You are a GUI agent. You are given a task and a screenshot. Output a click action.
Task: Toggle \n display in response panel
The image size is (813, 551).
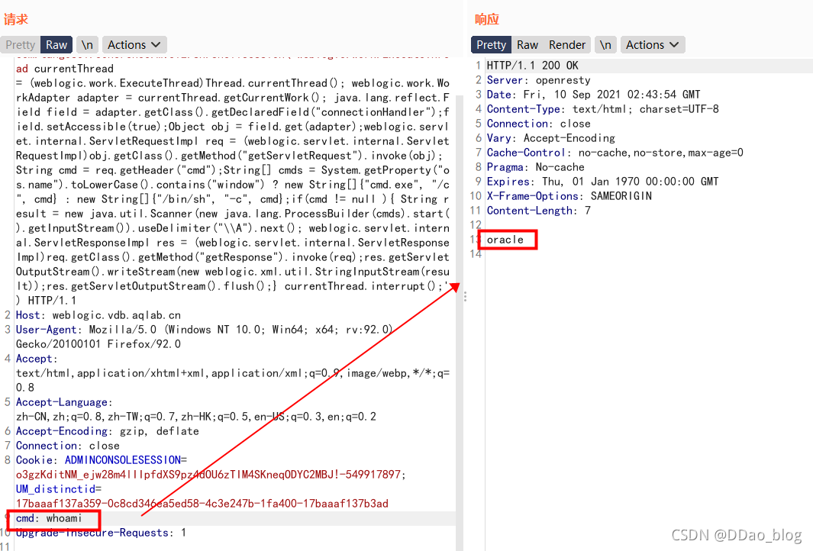[x=605, y=44]
